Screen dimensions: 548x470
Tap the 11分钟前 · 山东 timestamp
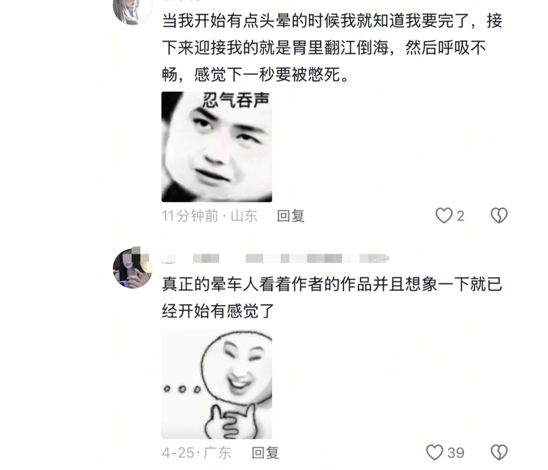click(209, 216)
